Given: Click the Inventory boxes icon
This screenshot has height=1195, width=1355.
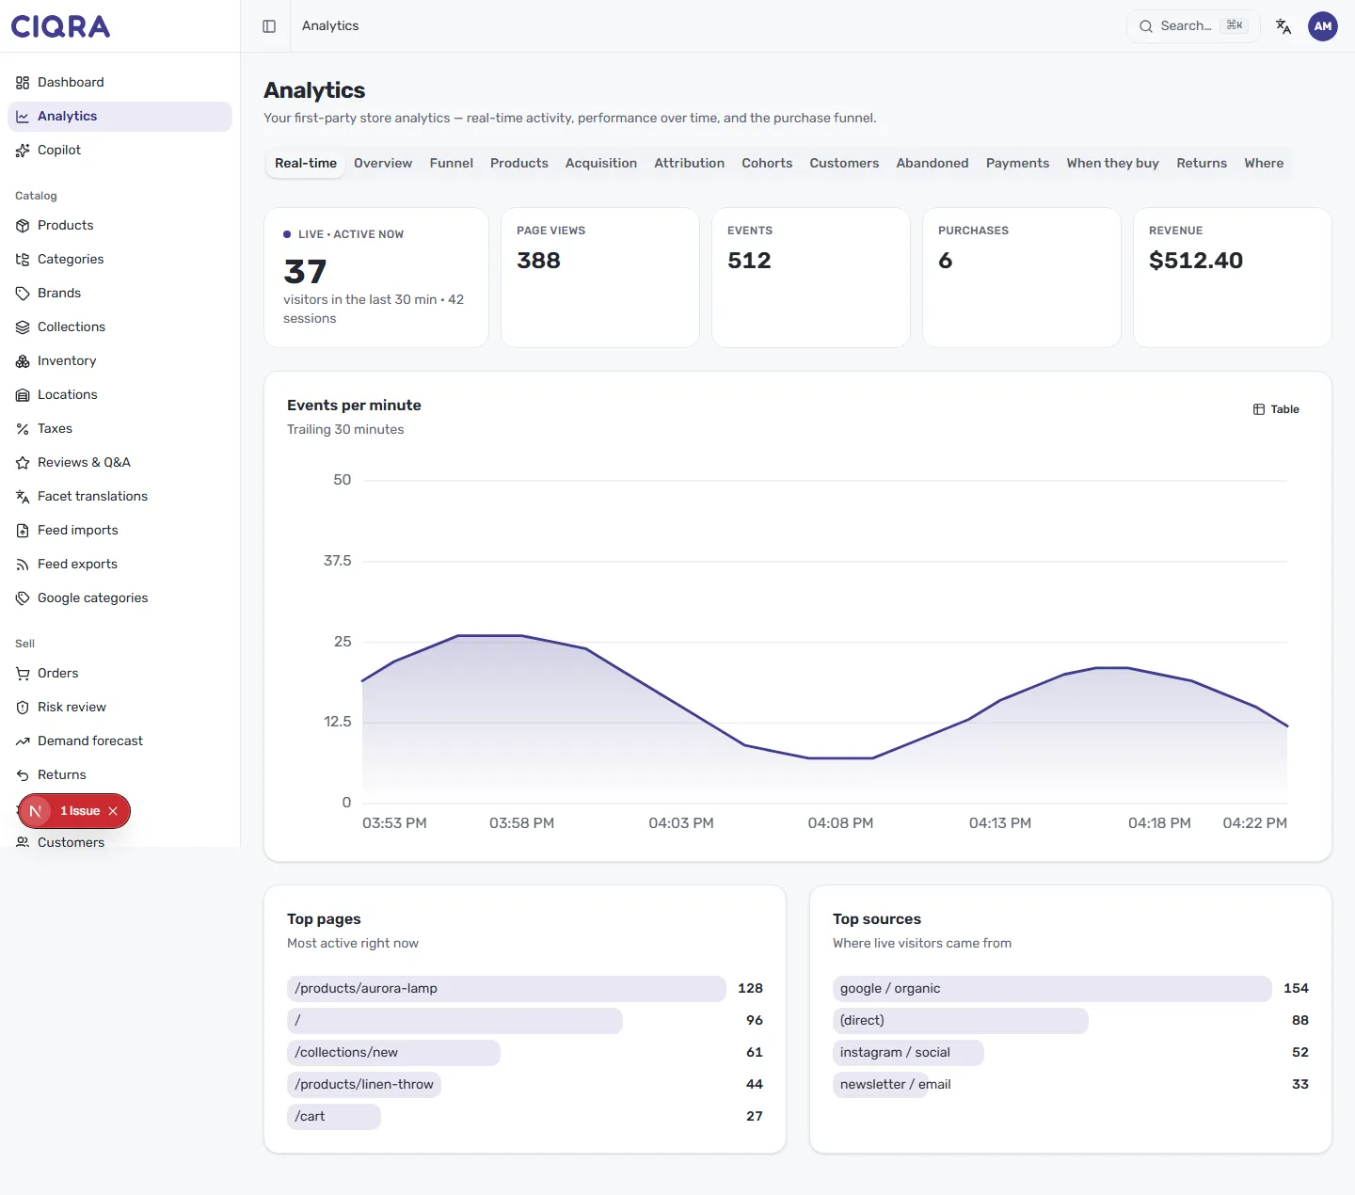Looking at the screenshot, I should click(23, 361).
